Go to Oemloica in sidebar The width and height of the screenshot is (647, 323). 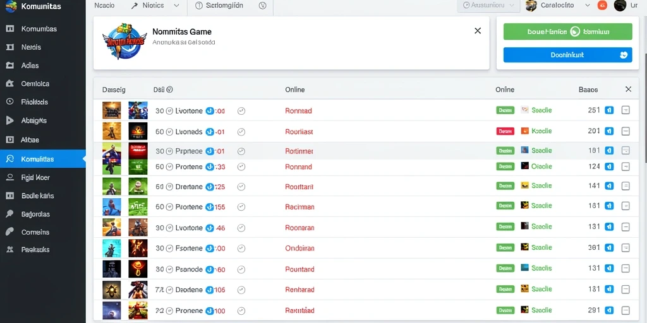[x=35, y=84]
